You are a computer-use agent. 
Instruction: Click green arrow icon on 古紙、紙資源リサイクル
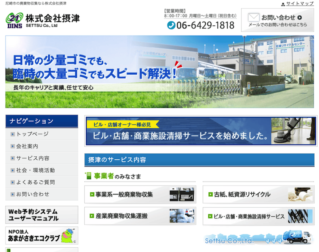point(211,194)
